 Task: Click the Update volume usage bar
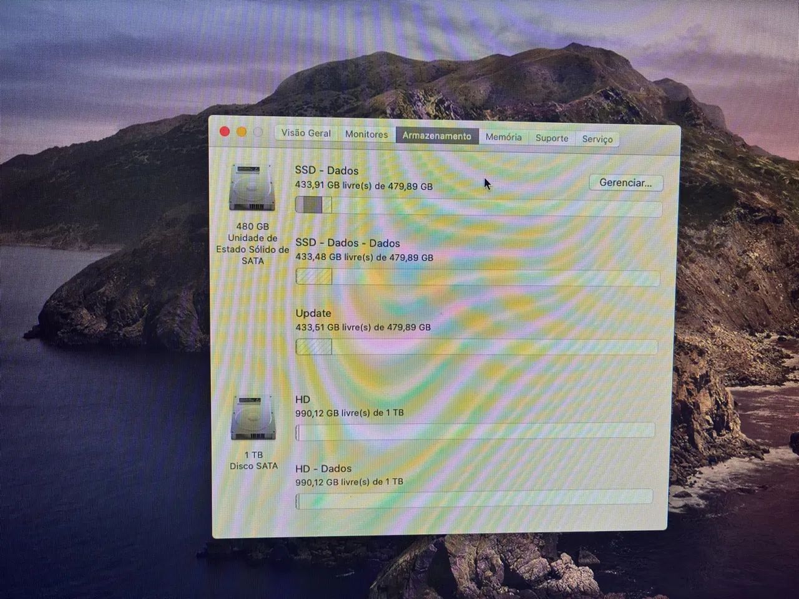pyautogui.click(x=476, y=347)
